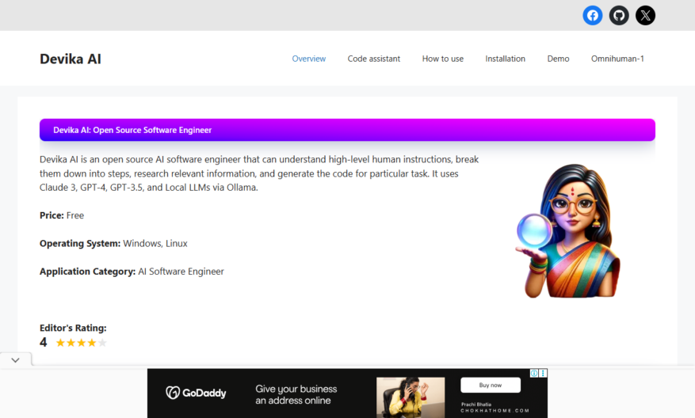Click the GoDaddy logo in the ad
The image size is (695, 418).
coord(196,393)
